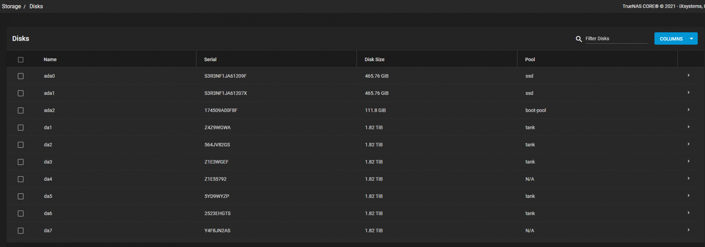Sort by the Pool column header
The width and height of the screenshot is (705, 247).
pos(530,59)
